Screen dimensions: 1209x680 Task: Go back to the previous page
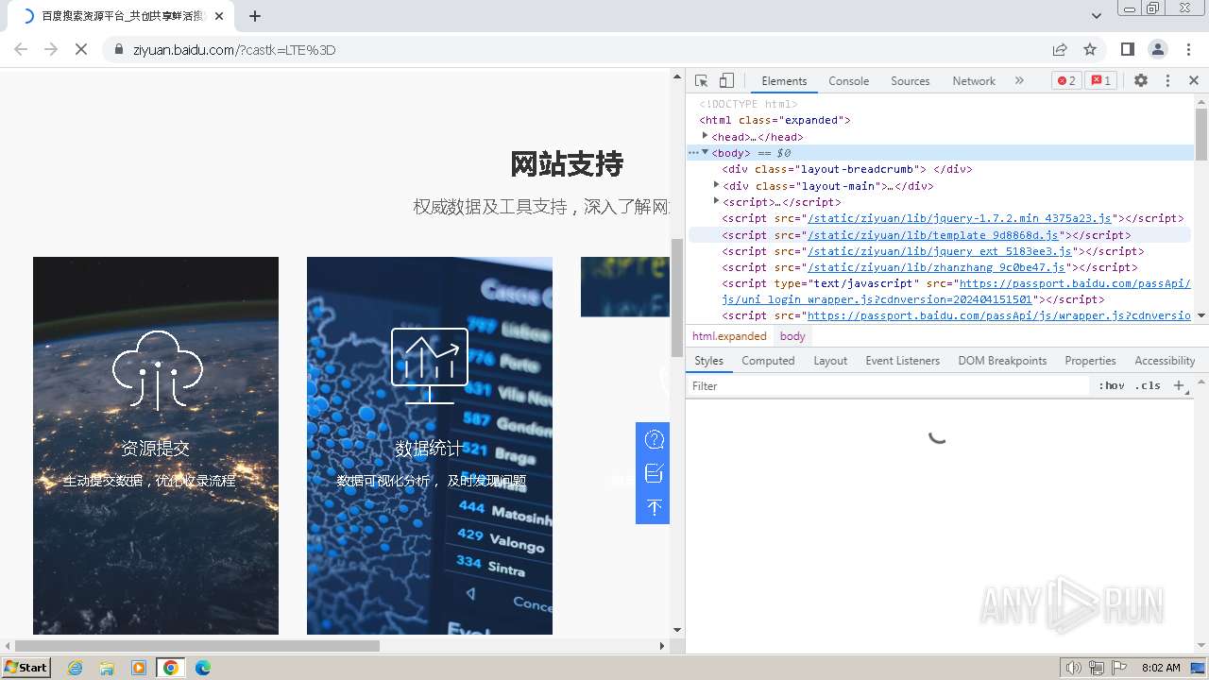(x=21, y=49)
